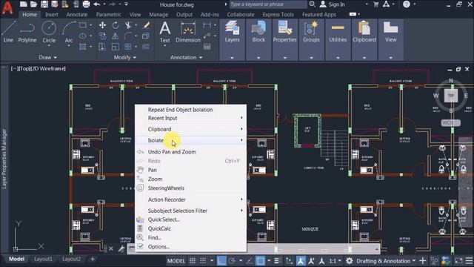Viewport: 474px width, 267px height.
Task: Click the command line input bar
Action: [x=253, y=249]
